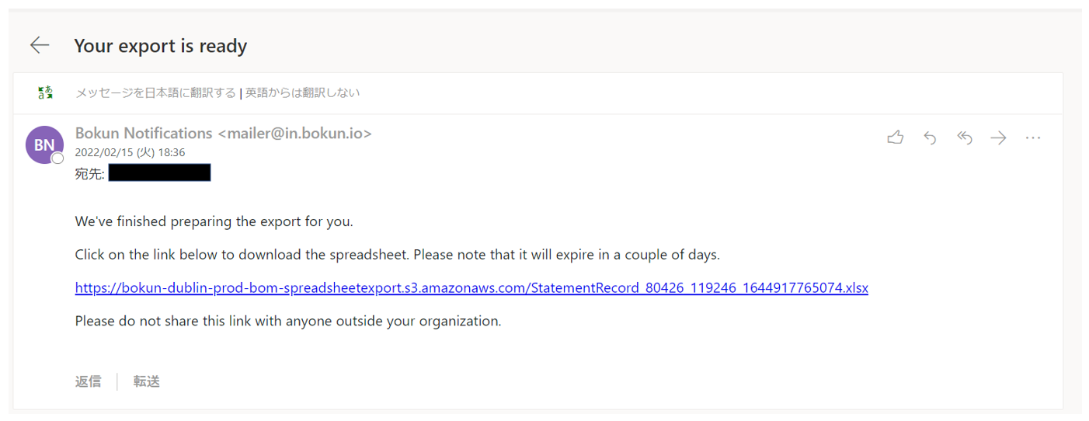The image size is (1089, 421).
Task: Click the presence status circle on avatar
Action: [x=57, y=158]
